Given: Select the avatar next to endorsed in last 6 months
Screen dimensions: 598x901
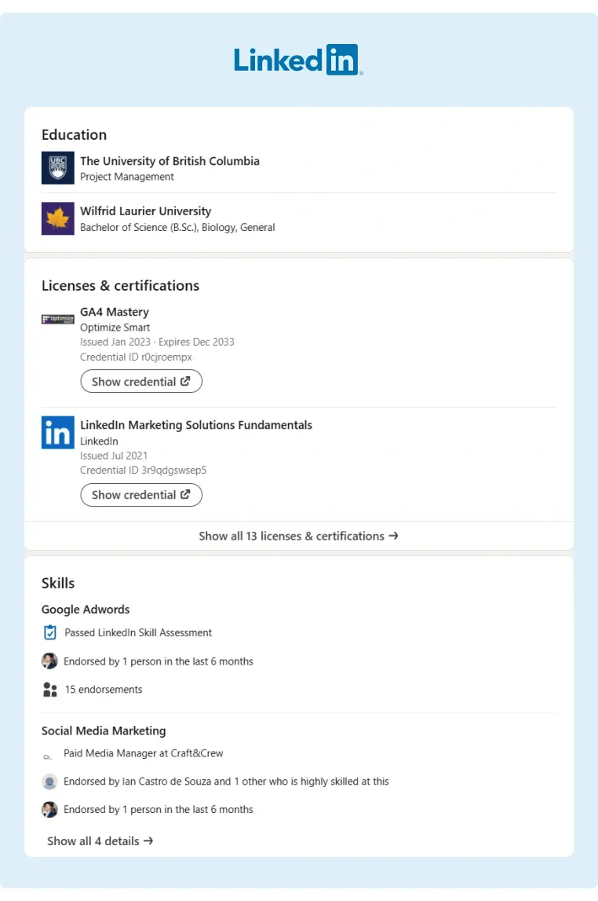Looking at the screenshot, I should click(49, 809).
